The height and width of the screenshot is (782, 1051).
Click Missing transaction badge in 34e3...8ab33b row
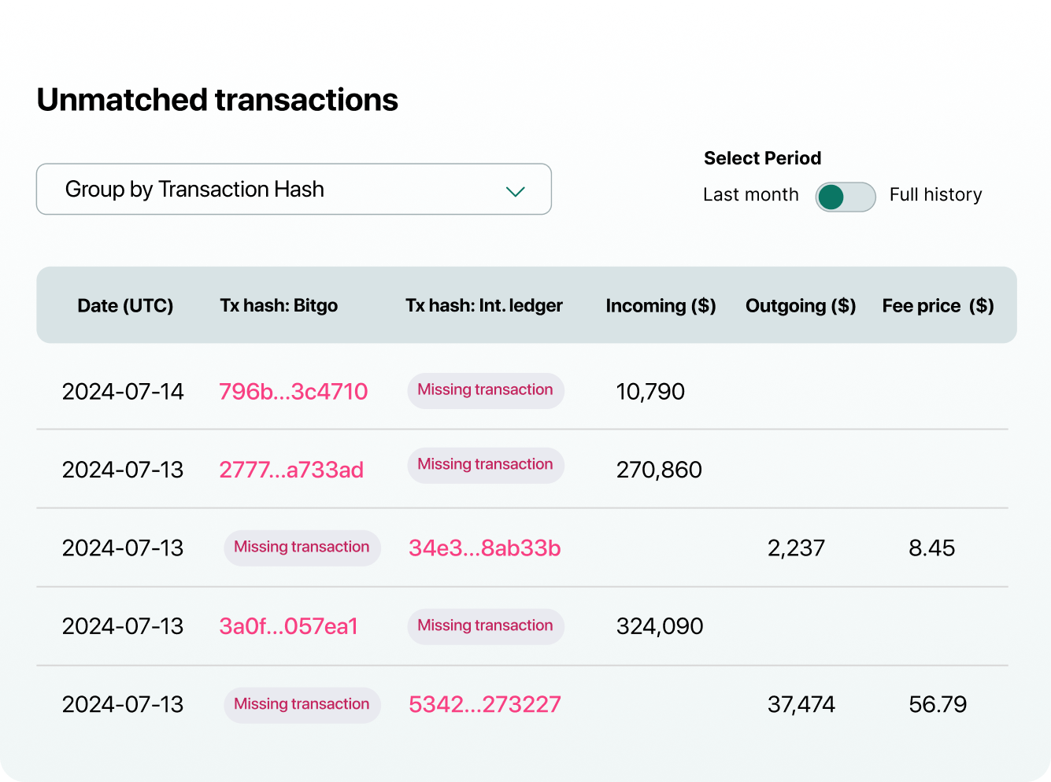(302, 548)
